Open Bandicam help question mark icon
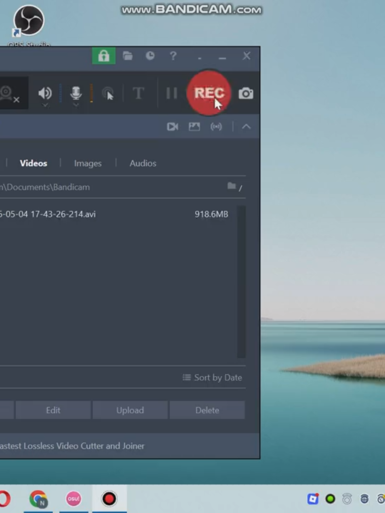This screenshot has width=385, height=513. click(173, 56)
